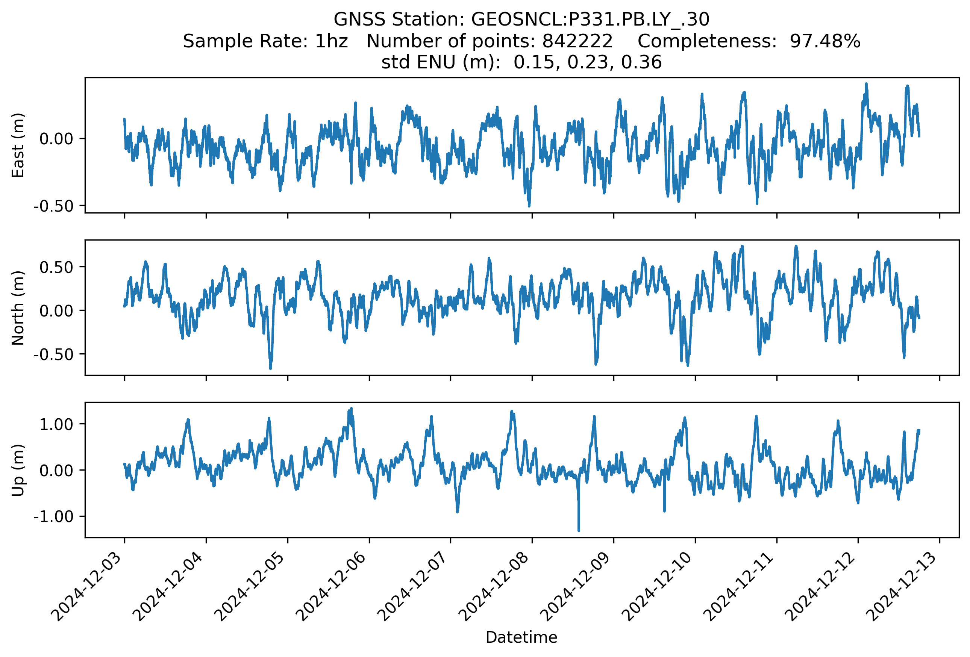The height and width of the screenshot is (657, 970).
Task: Click the -0.50 tick on East axis
Action: click(x=54, y=206)
